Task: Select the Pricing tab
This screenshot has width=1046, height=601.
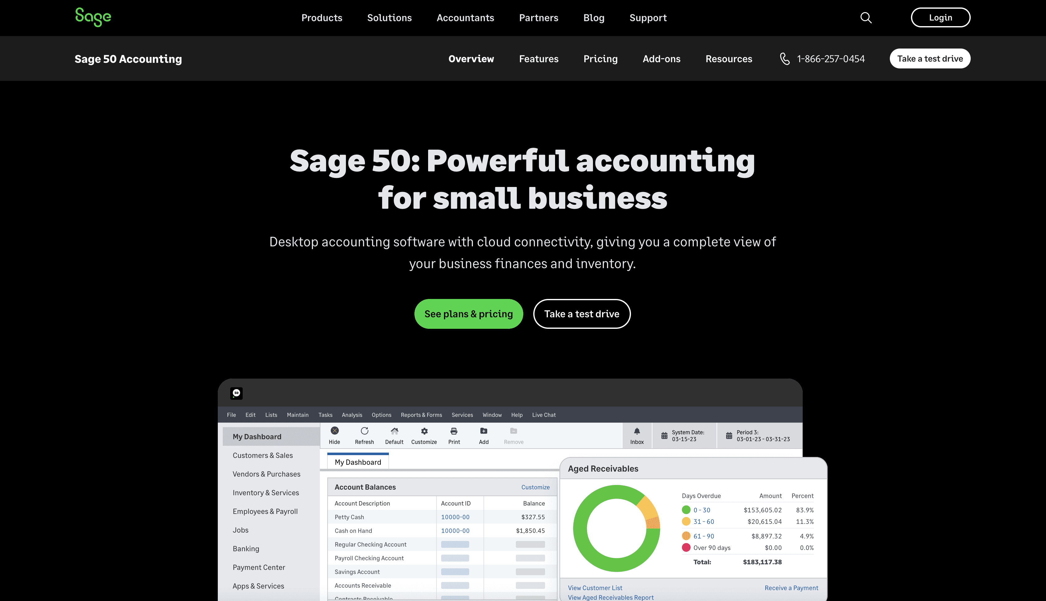Action: click(x=600, y=58)
